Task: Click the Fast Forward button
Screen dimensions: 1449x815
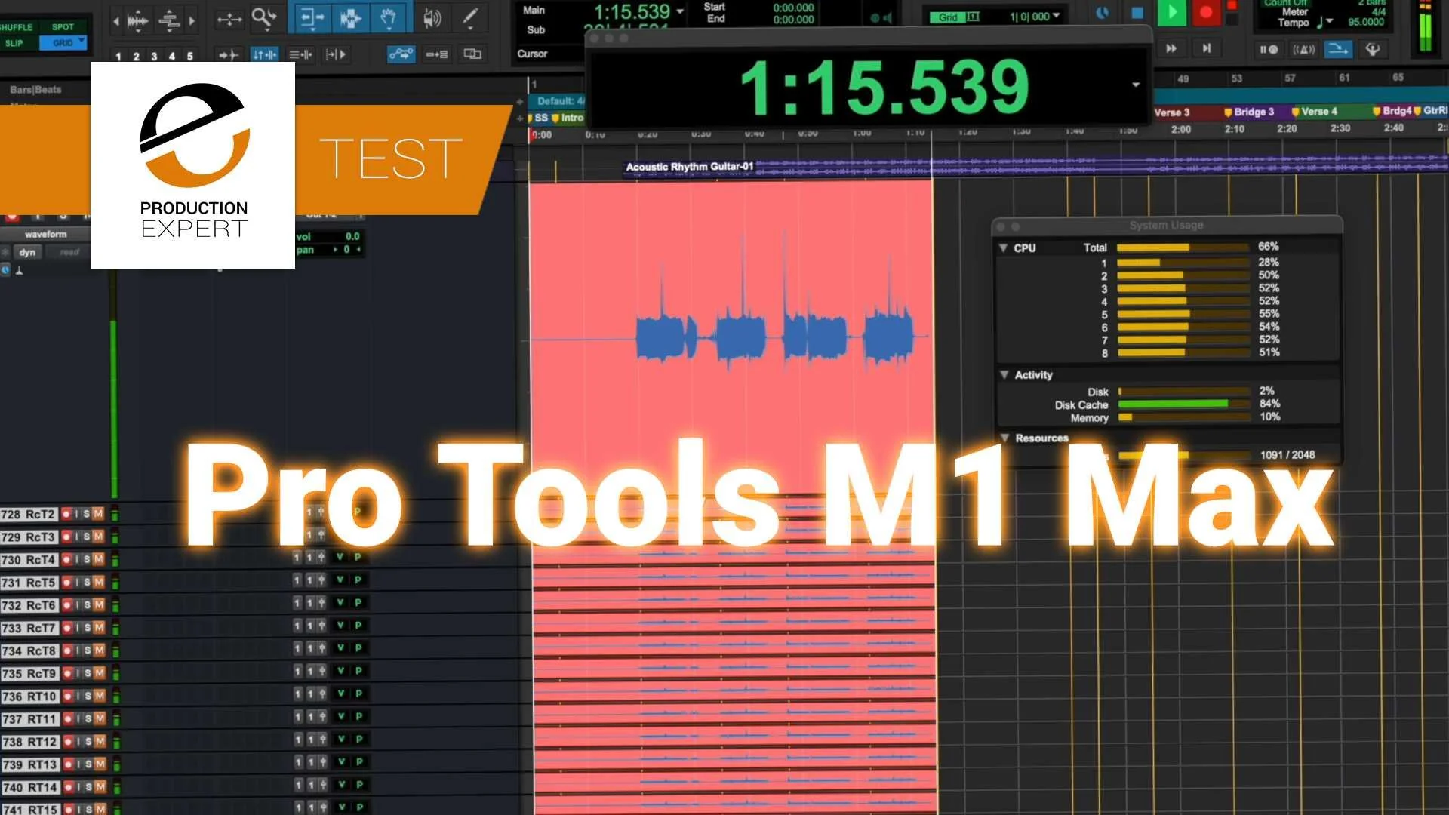Action: click(1171, 49)
